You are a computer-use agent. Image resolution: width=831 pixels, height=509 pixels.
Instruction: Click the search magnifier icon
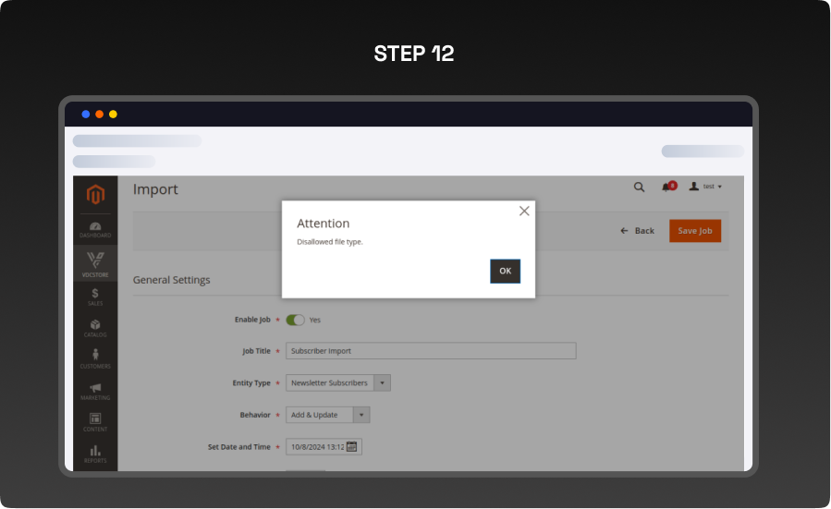(639, 187)
